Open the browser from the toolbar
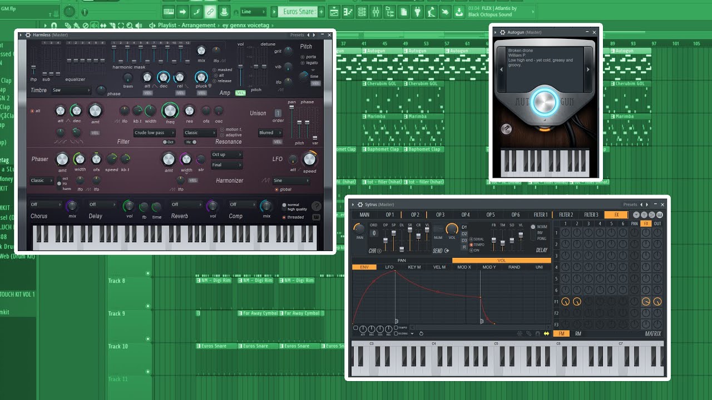 [389, 11]
